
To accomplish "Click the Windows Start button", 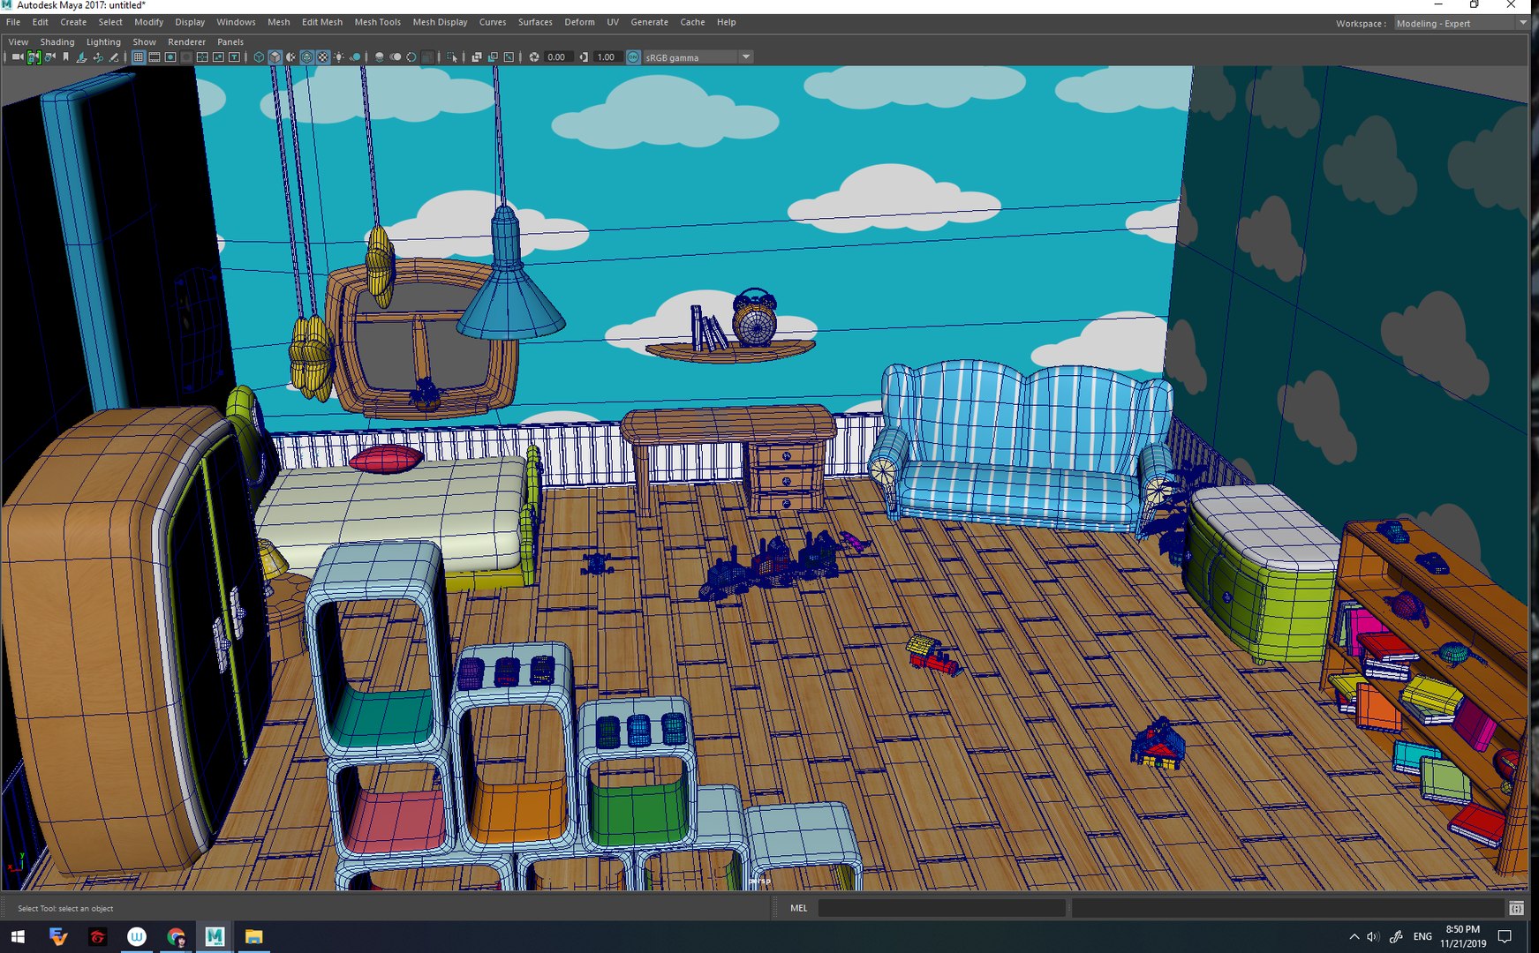I will click(18, 936).
